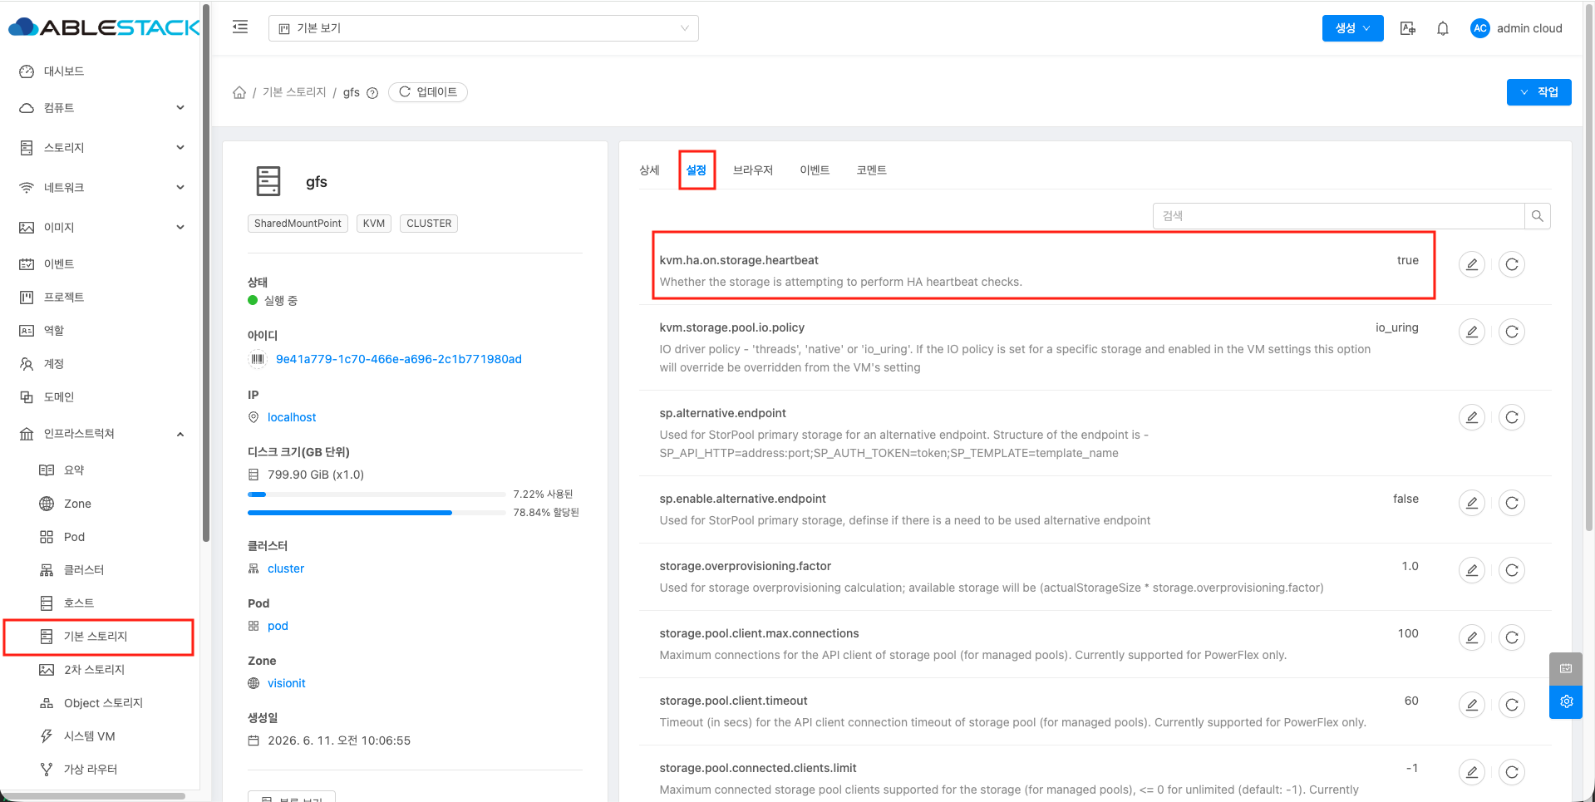Click the search magnifier icon in settings
The width and height of the screenshot is (1595, 802).
[x=1538, y=216]
